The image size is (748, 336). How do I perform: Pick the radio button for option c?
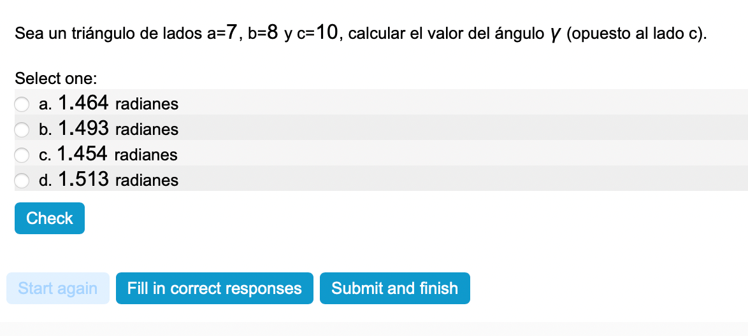(x=22, y=155)
